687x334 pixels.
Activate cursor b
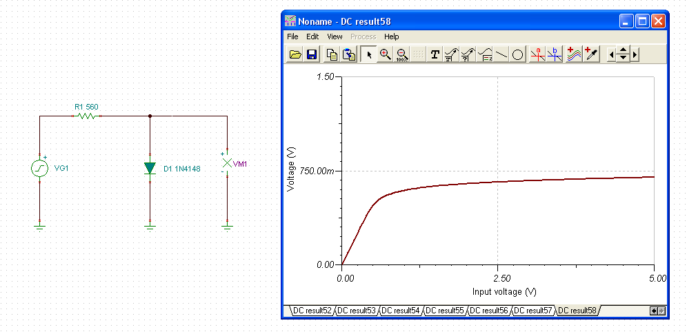tap(555, 54)
